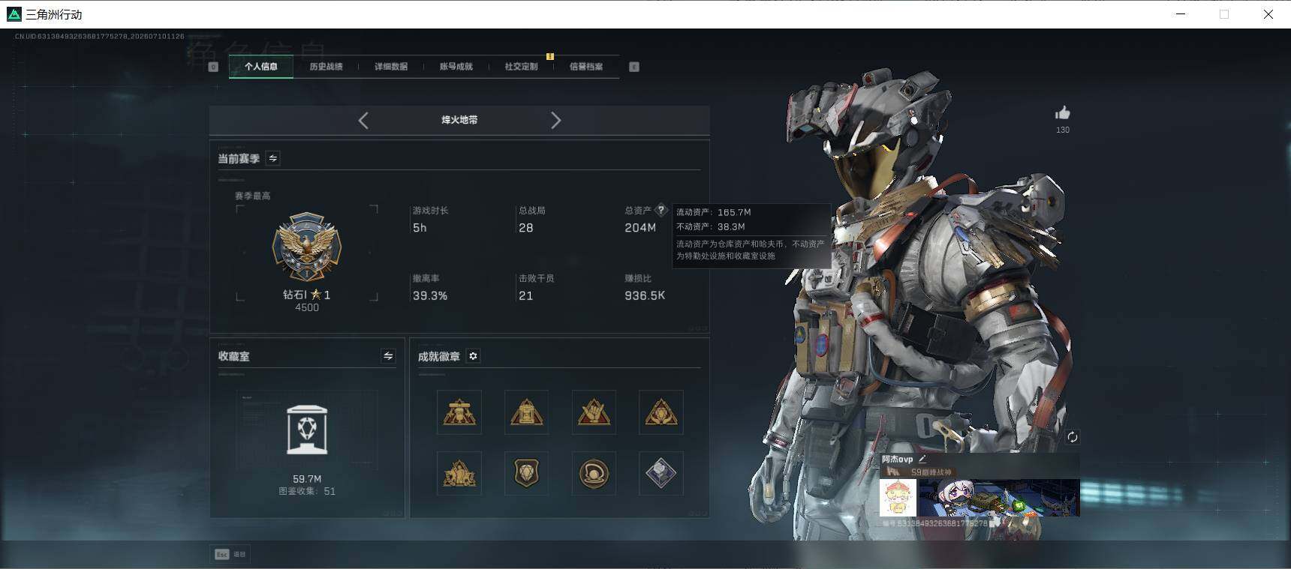Viewport: 1291px width, 569px height.
Task: Select fourth badge in top achievement row
Action: click(661, 412)
